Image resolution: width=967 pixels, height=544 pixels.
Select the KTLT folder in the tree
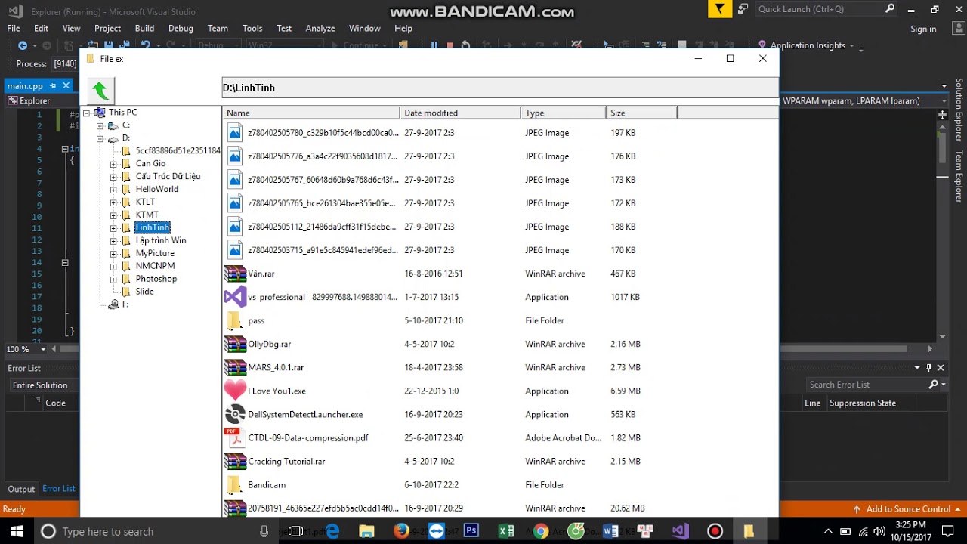145,202
